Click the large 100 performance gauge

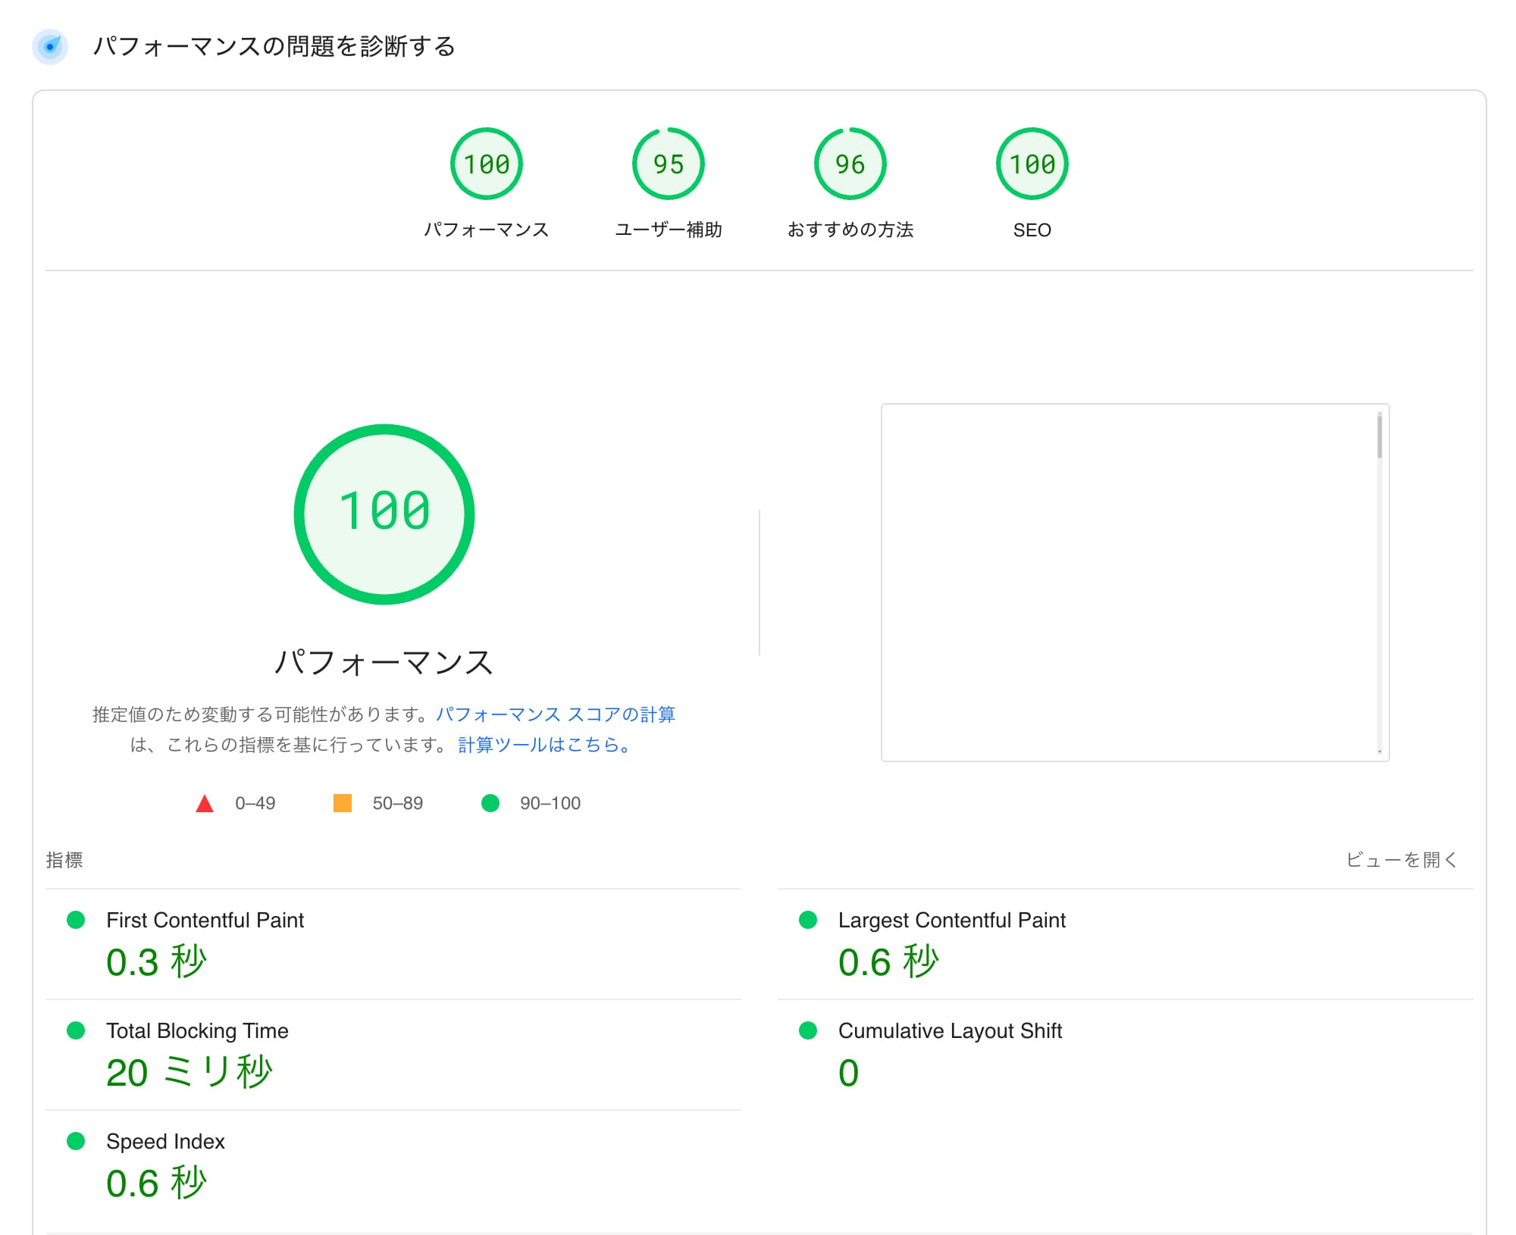(x=384, y=514)
